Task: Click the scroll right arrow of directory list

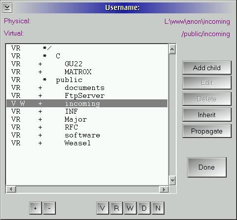Action: point(164,189)
